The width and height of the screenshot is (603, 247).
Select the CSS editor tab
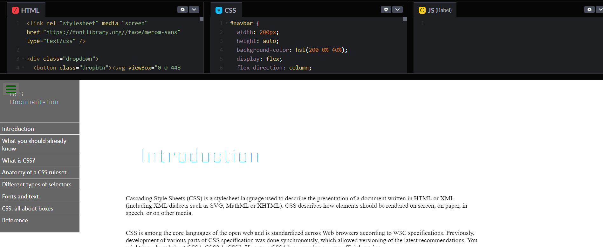[226, 10]
